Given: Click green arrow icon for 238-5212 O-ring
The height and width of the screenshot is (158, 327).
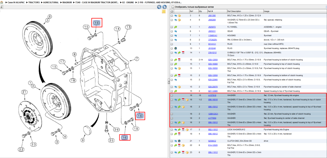Looking at the screenshot, I should pyautogui.click(x=179, y=53).
